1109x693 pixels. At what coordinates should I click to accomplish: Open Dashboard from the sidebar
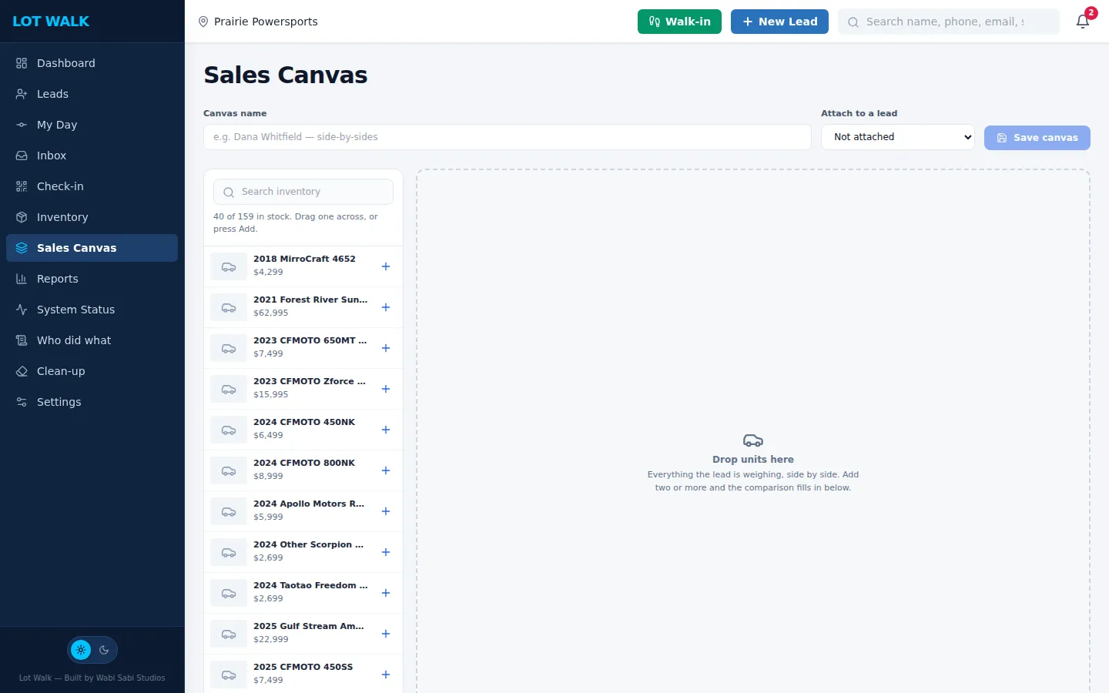tap(92, 63)
